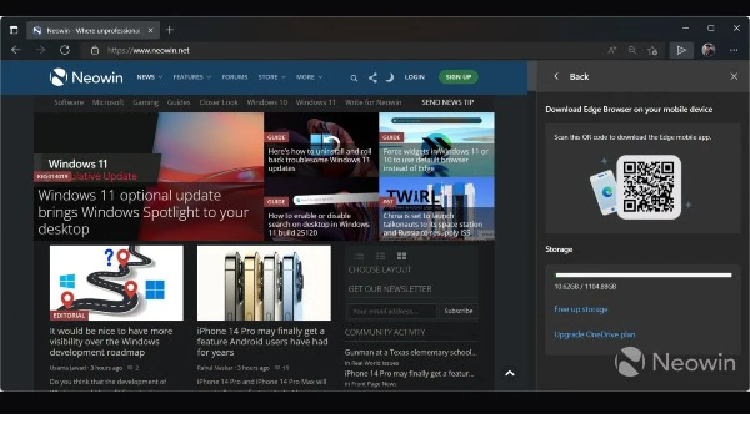Click the iPhone 14 Pro article thumbnail
Screen dimensions: 750x421
coord(264,283)
